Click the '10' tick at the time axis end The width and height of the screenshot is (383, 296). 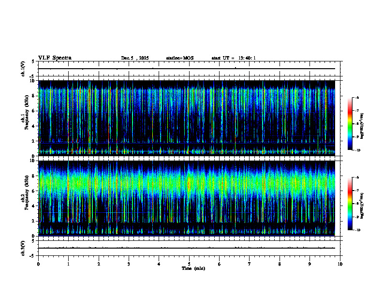pos(340,264)
